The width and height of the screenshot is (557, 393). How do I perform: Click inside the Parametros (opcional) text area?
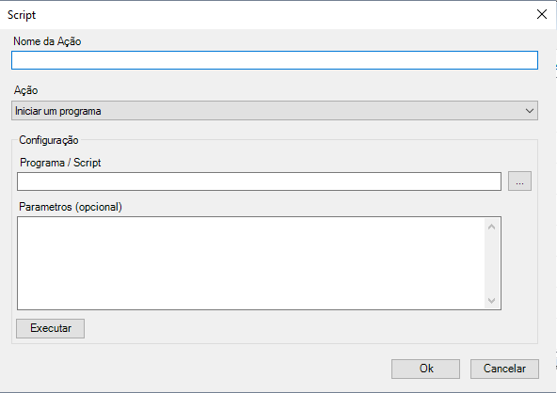251,263
